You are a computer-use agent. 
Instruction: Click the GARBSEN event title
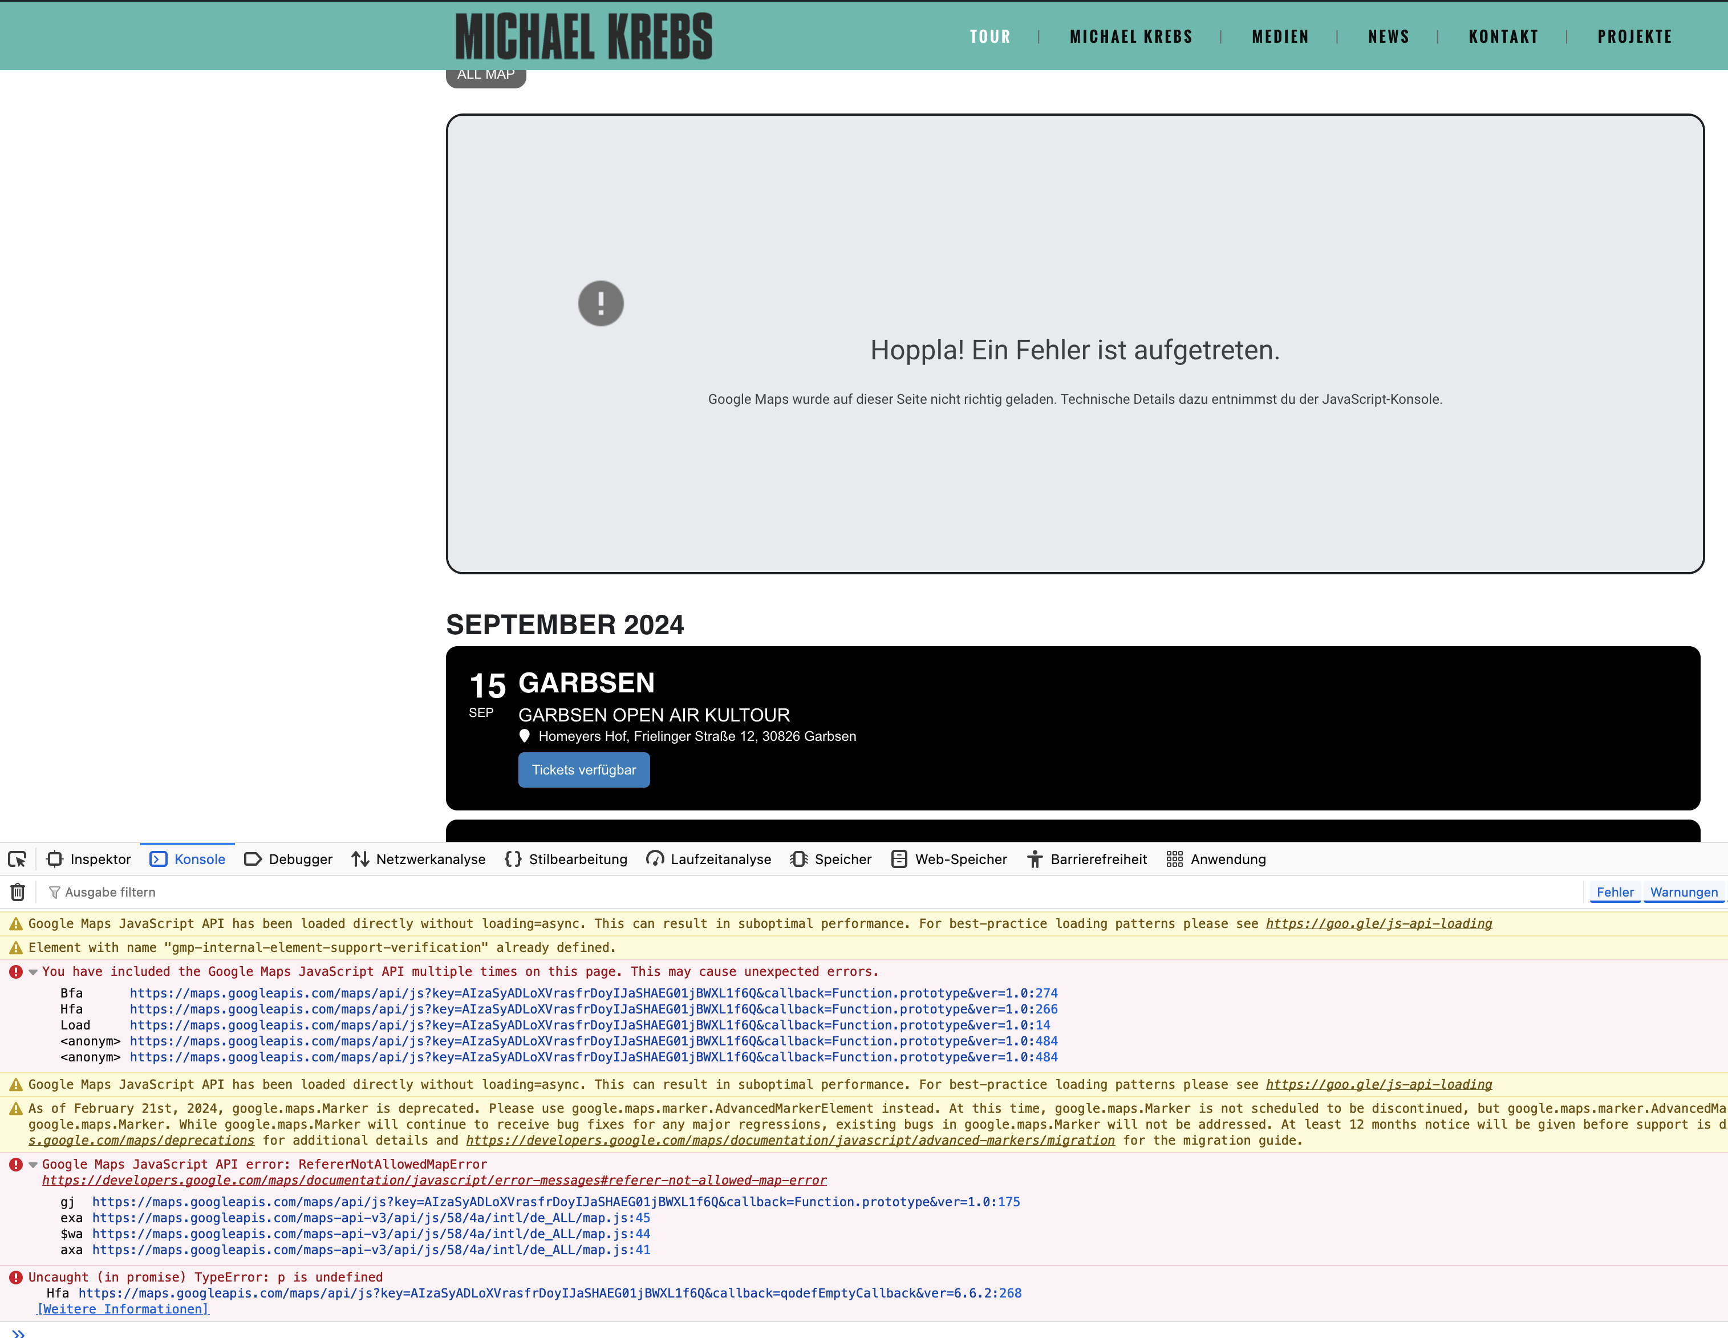[586, 684]
